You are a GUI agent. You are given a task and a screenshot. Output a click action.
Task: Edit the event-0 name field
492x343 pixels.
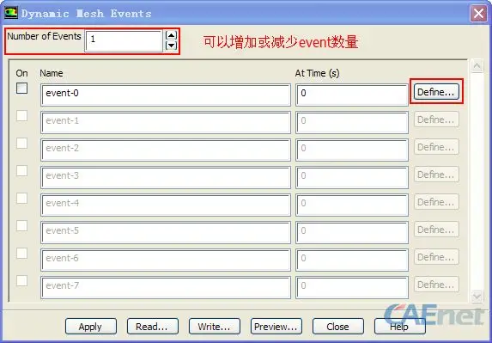(166, 95)
